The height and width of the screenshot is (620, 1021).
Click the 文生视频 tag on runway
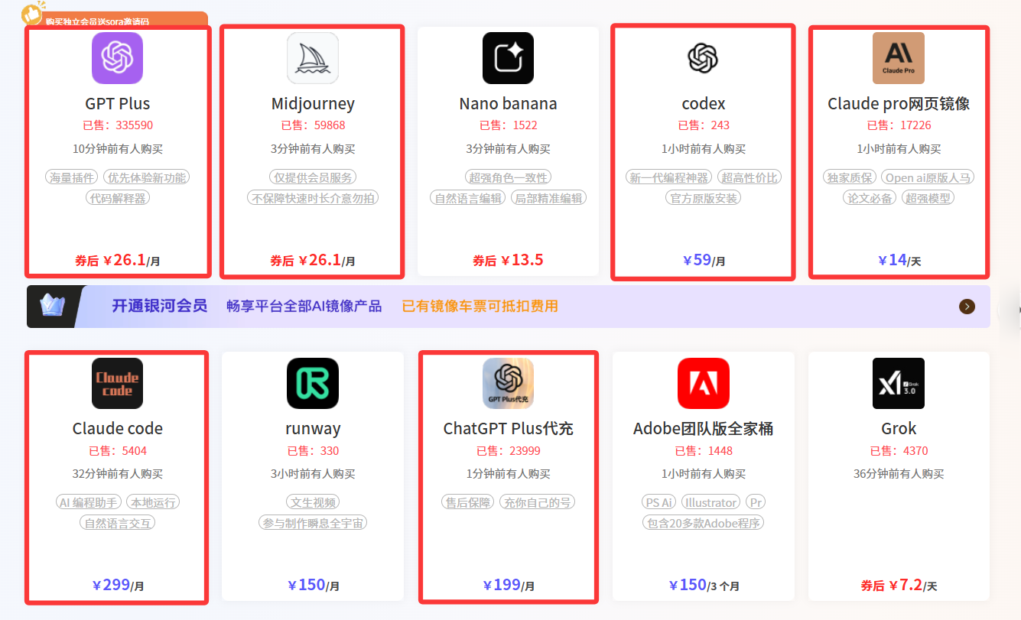313,502
